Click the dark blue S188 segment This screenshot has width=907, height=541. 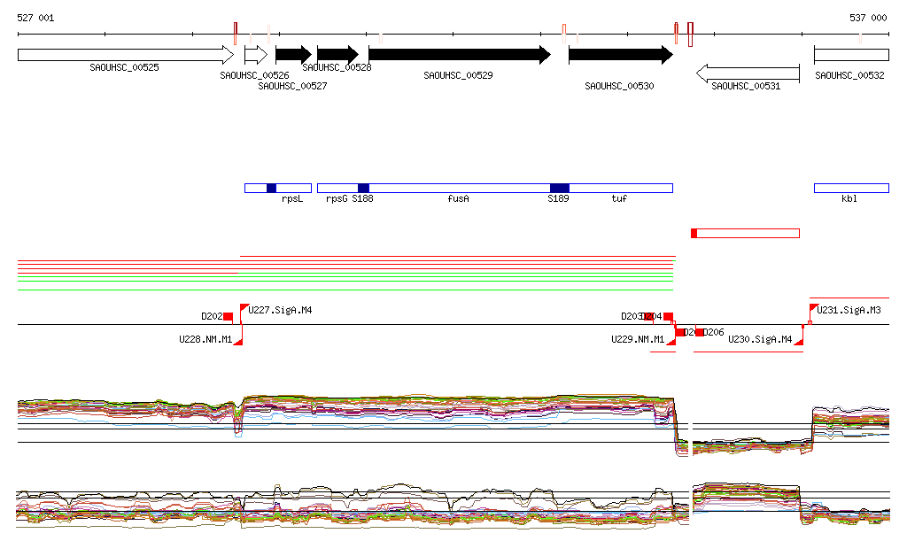coord(363,188)
